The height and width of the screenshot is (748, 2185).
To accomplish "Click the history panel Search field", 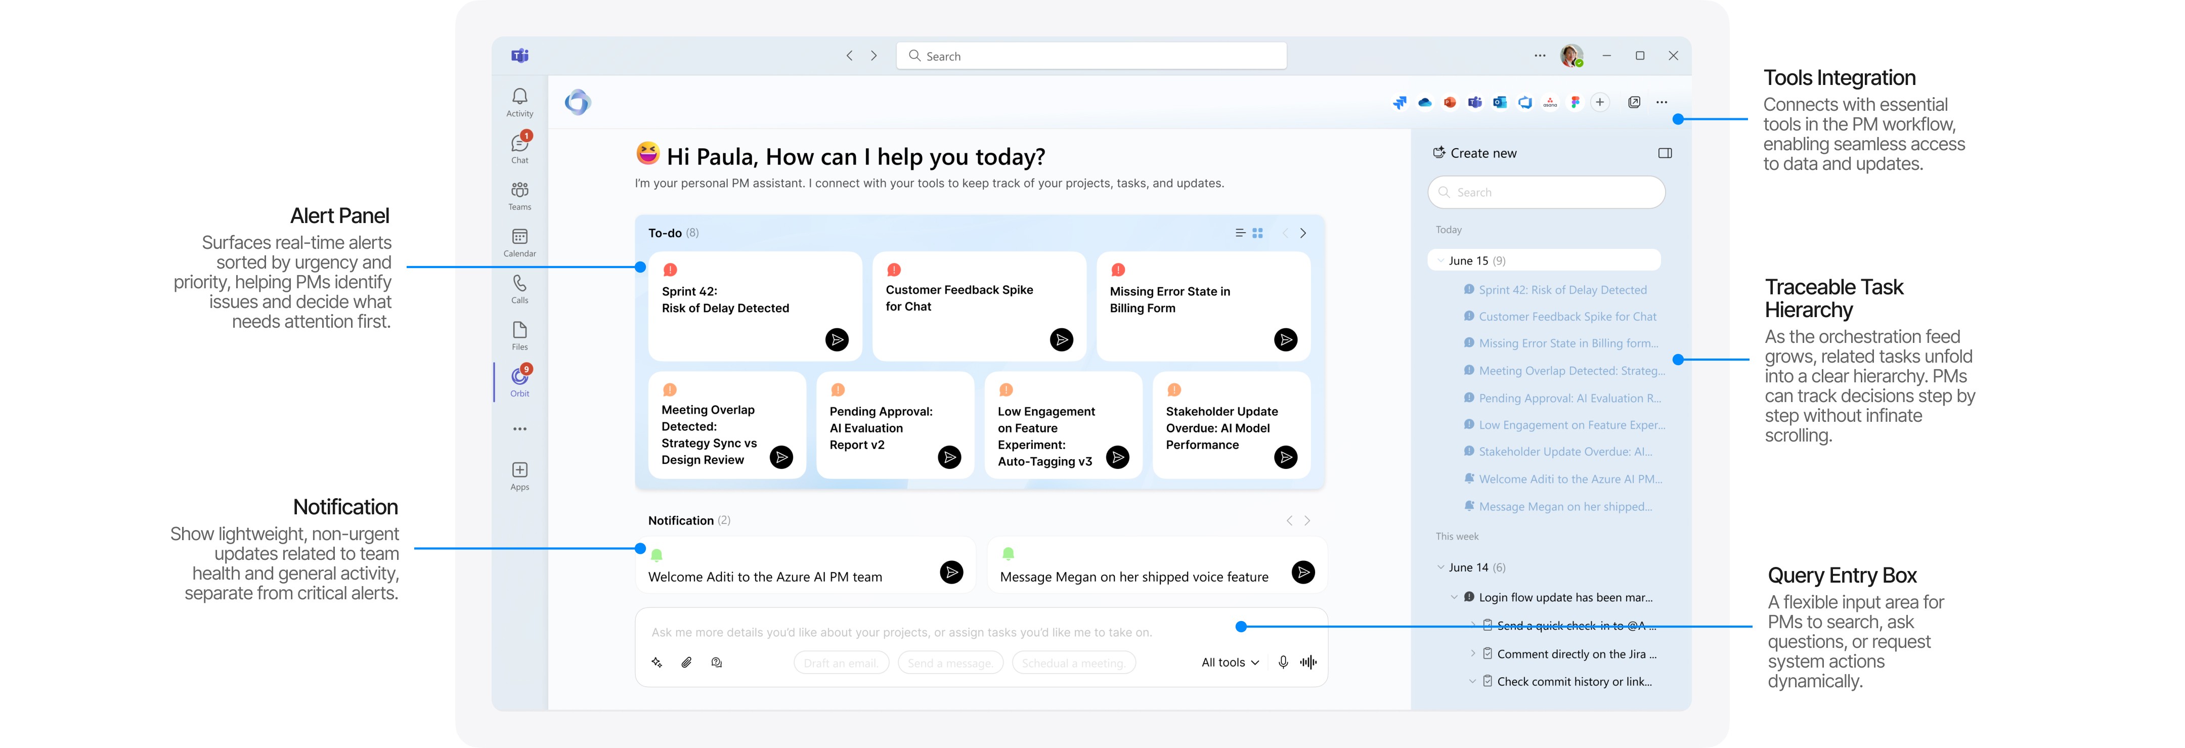I will [x=1546, y=193].
